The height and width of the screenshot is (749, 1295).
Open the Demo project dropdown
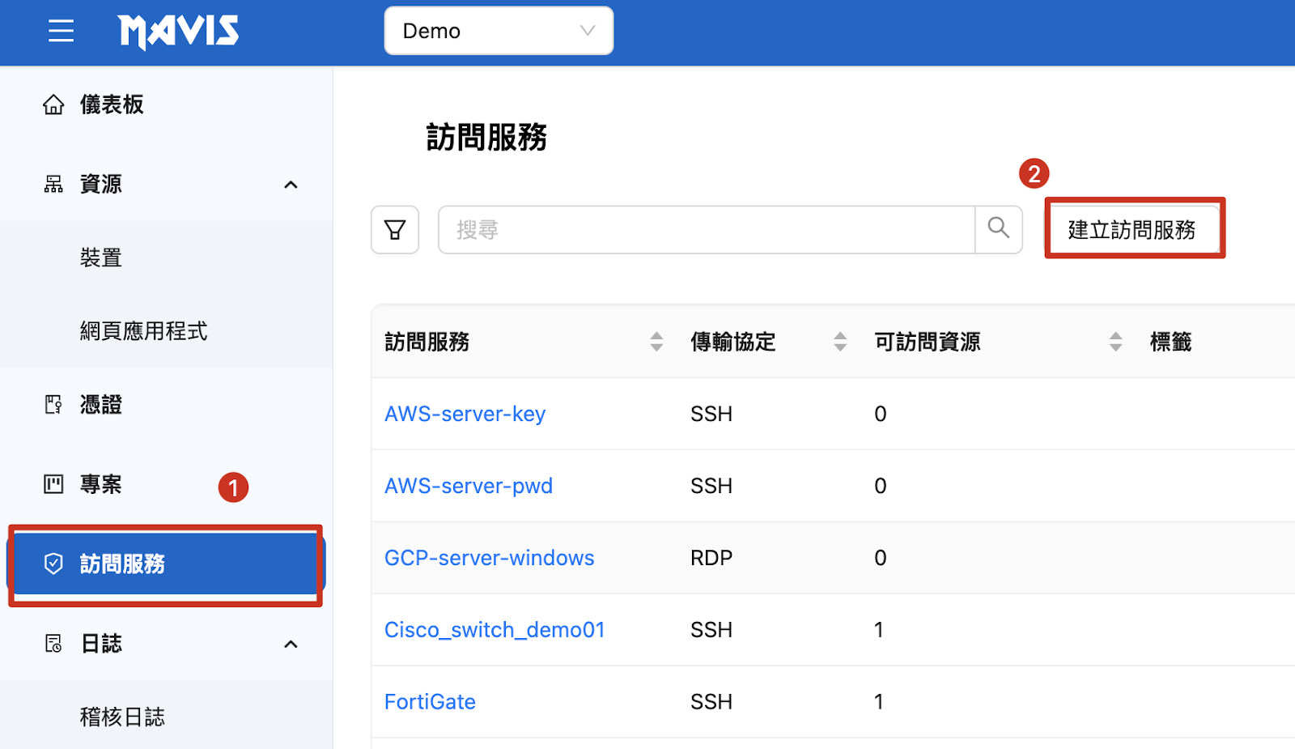point(499,31)
